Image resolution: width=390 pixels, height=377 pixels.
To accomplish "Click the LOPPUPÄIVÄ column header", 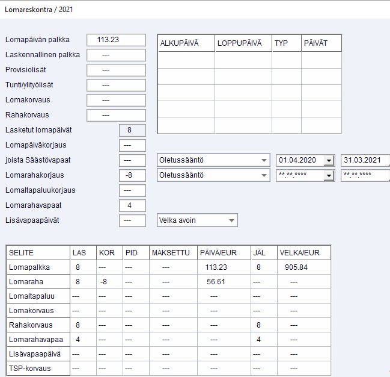I will [243, 43].
